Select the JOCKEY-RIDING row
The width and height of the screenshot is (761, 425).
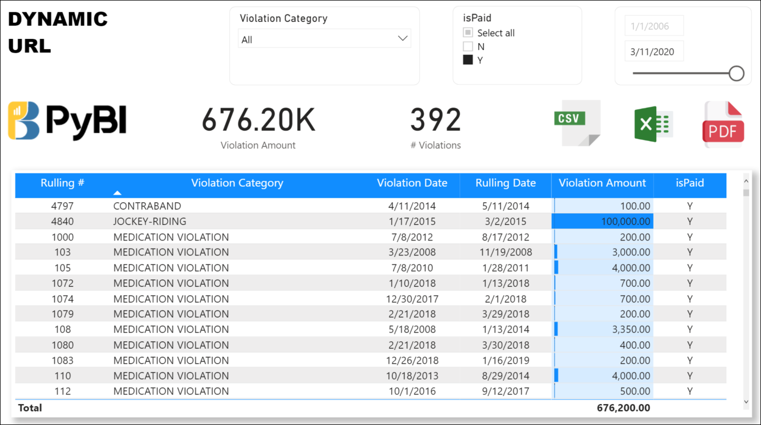(x=150, y=221)
